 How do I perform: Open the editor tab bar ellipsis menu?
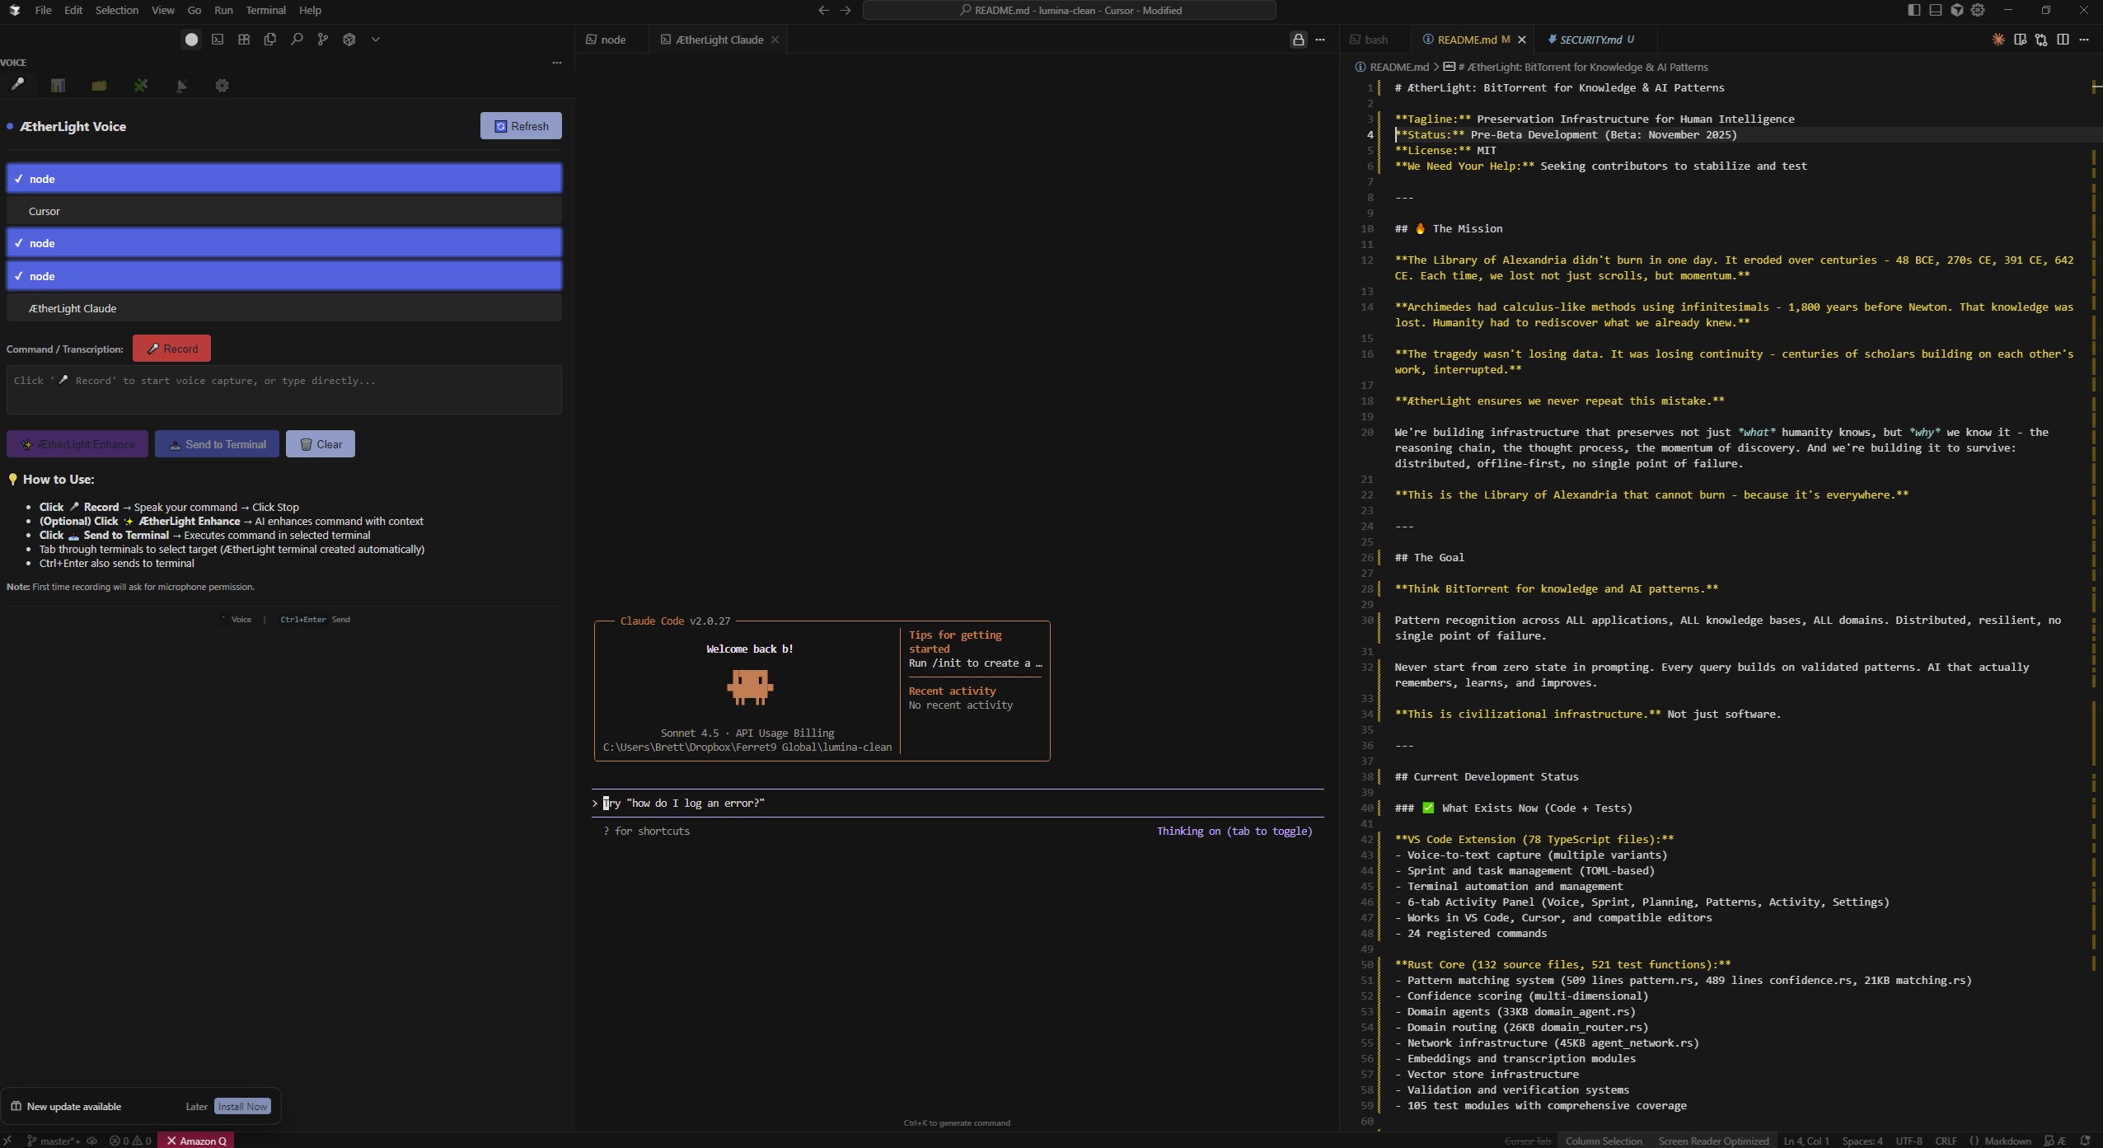(1322, 39)
